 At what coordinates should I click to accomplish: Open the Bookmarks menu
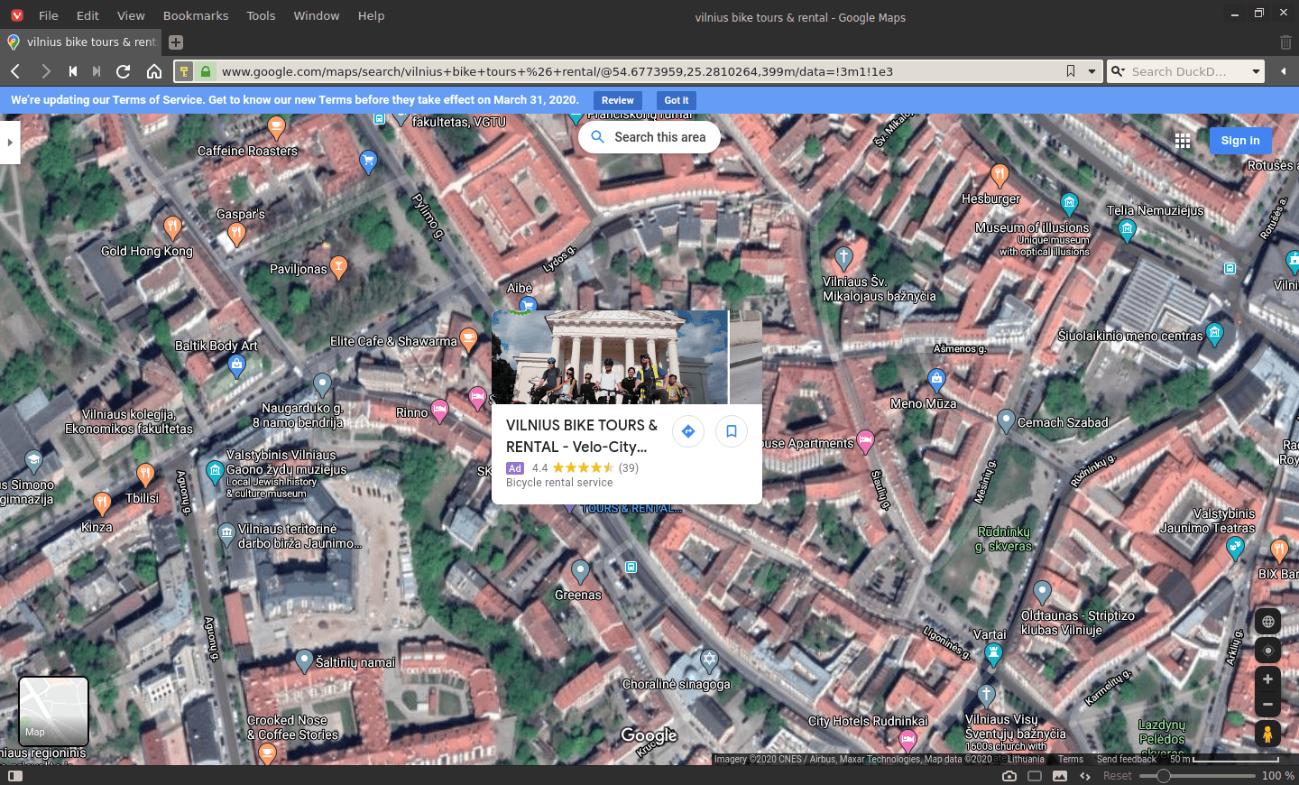195,15
